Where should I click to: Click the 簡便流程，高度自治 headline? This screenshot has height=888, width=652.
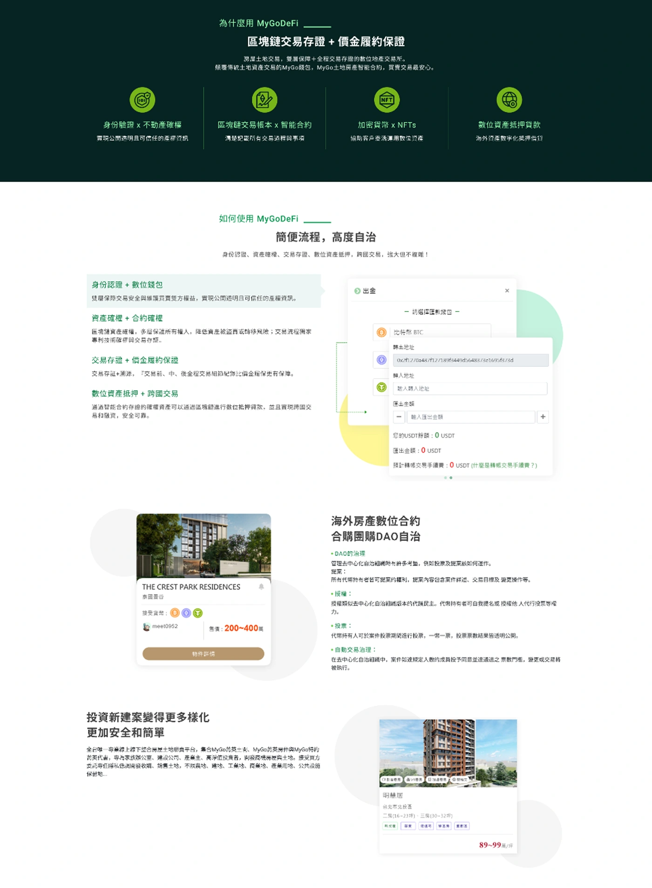326,237
